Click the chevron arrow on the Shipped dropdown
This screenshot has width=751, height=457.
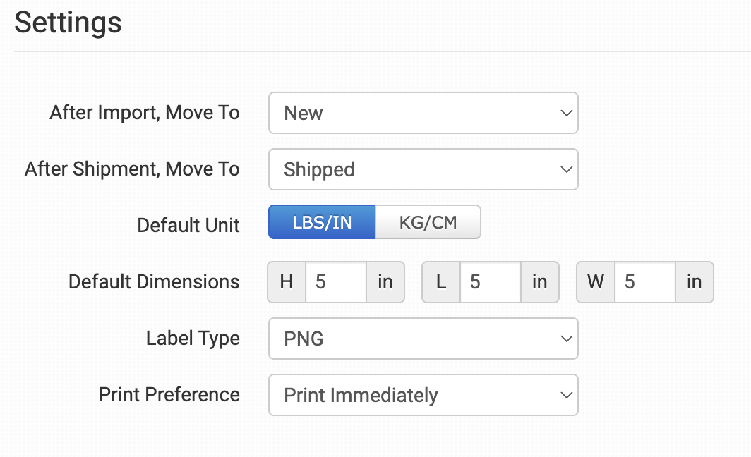(565, 169)
